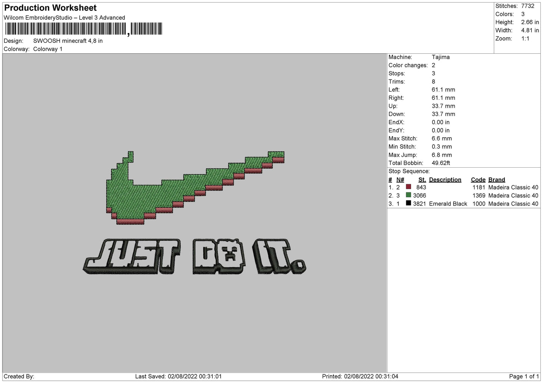Screen dimensions: 543x383
Task: Click the Total Bobbin value '49.62ft'
Action: pyautogui.click(x=441, y=163)
